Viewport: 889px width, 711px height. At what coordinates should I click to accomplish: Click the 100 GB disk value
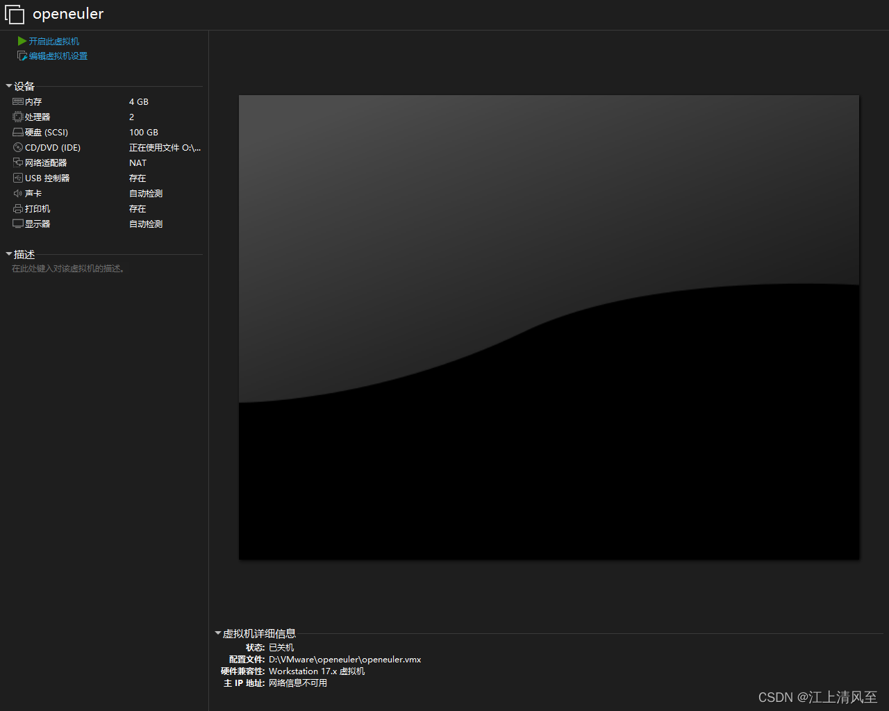[144, 133]
